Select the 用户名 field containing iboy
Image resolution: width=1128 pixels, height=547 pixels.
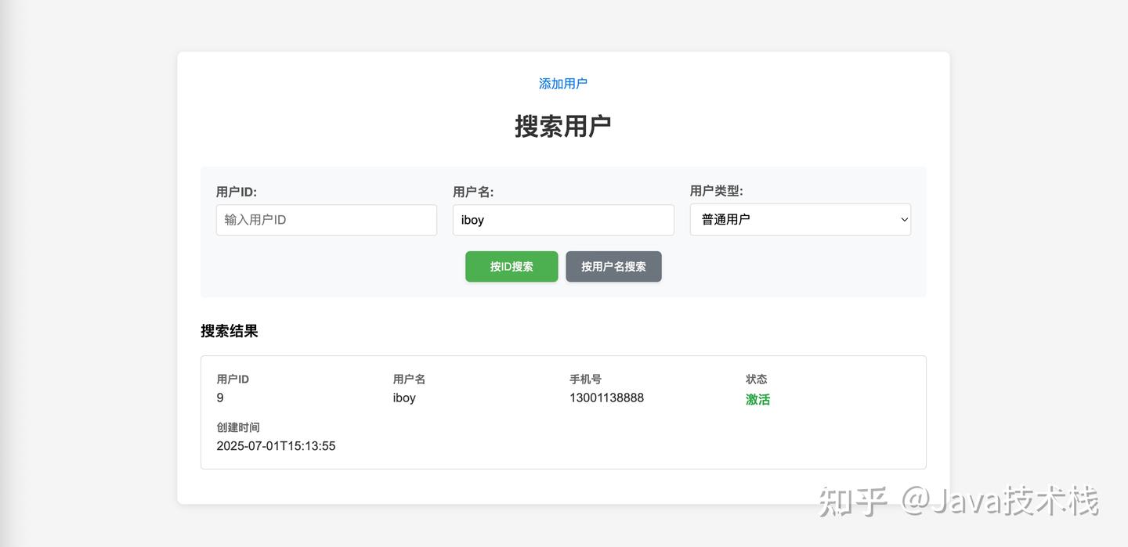point(562,220)
